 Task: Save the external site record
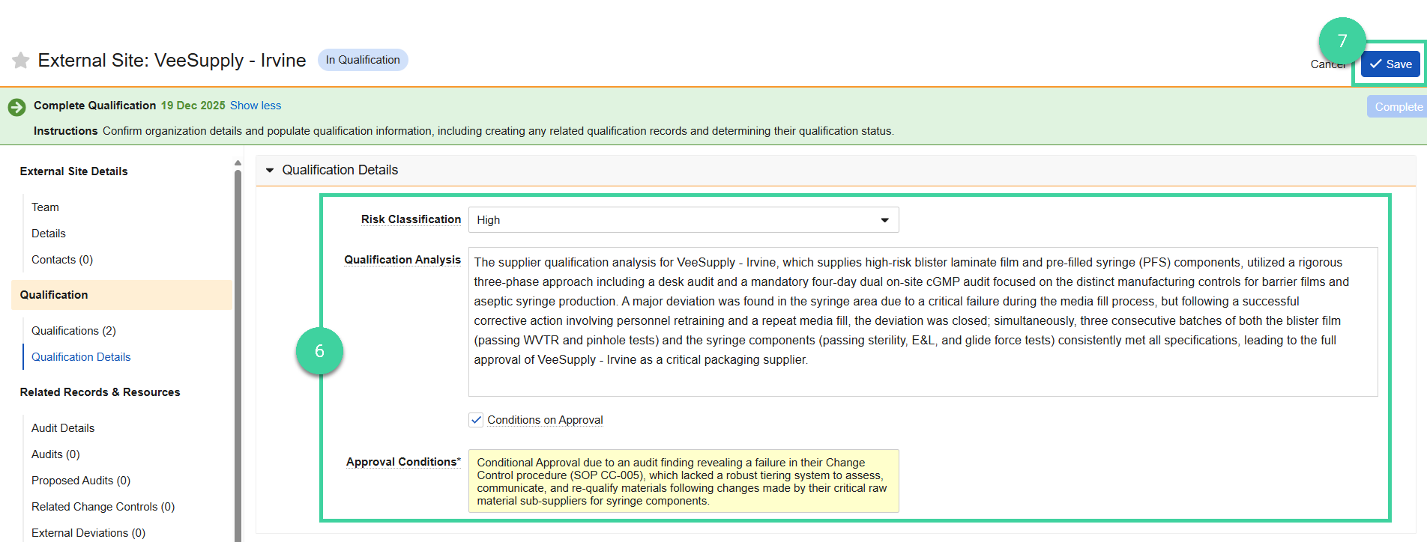pos(1390,64)
